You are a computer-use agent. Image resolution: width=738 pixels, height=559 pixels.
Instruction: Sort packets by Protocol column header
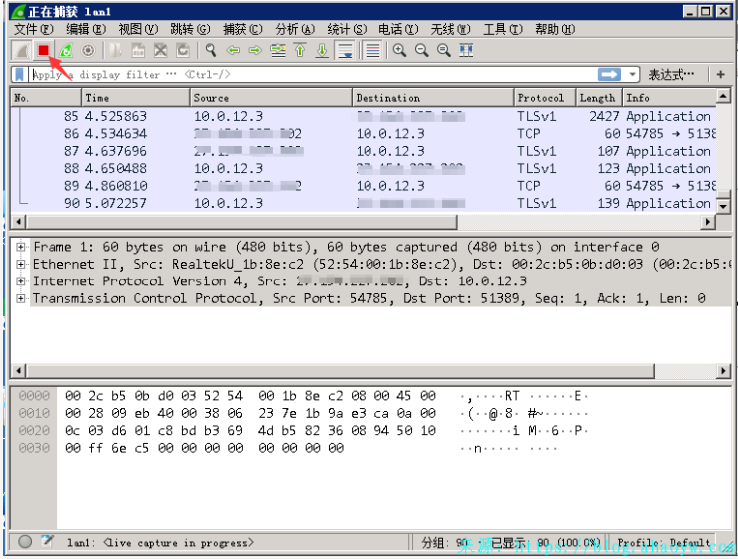click(542, 98)
